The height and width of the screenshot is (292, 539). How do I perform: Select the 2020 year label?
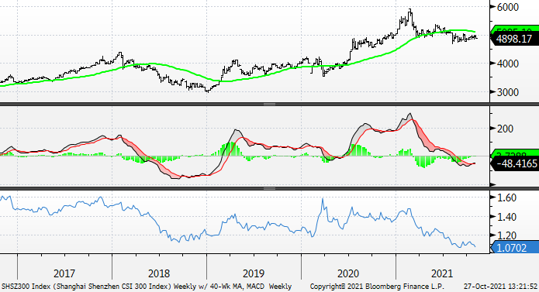[x=348, y=273]
